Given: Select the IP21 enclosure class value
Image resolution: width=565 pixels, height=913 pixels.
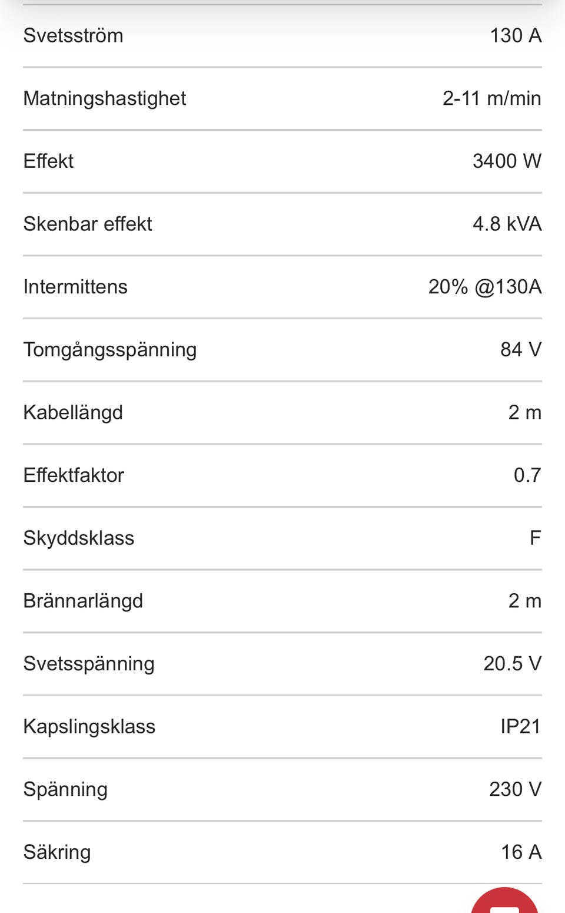Looking at the screenshot, I should [520, 727].
